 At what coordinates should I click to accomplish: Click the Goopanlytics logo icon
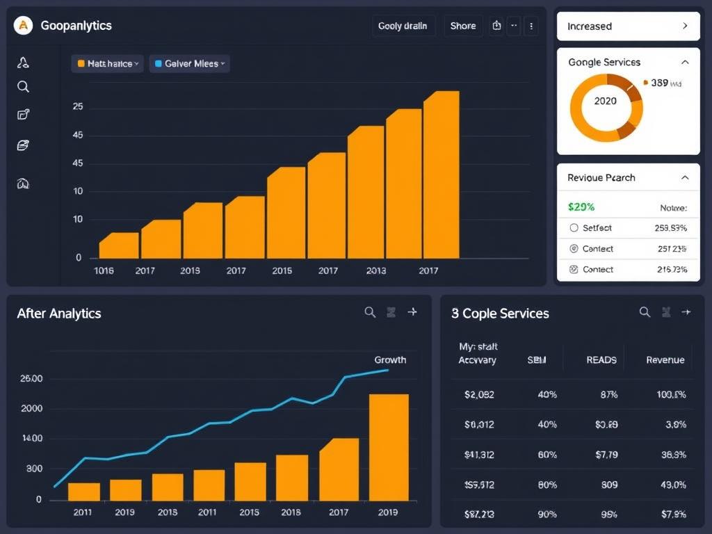(23, 26)
